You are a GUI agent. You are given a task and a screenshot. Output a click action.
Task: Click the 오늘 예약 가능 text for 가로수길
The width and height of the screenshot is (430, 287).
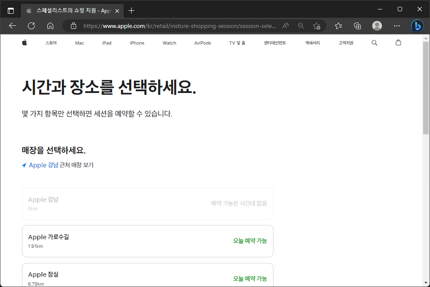tap(250, 241)
